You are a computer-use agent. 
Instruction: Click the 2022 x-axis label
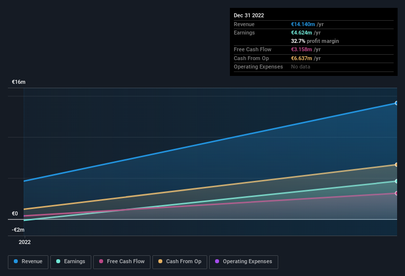click(25, 242)
